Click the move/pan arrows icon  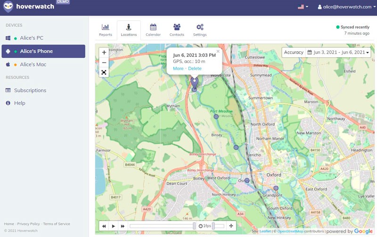231,226
